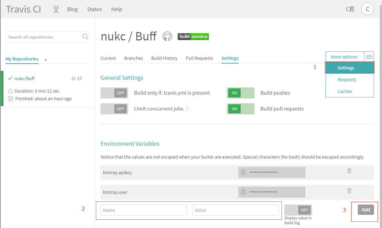Image resolution: width=382 pixels, height=228 pixels.
Task: Click the nukc / Buff heading
Action: pos(128,37)
